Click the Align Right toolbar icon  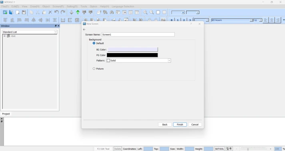click(26, 20)
